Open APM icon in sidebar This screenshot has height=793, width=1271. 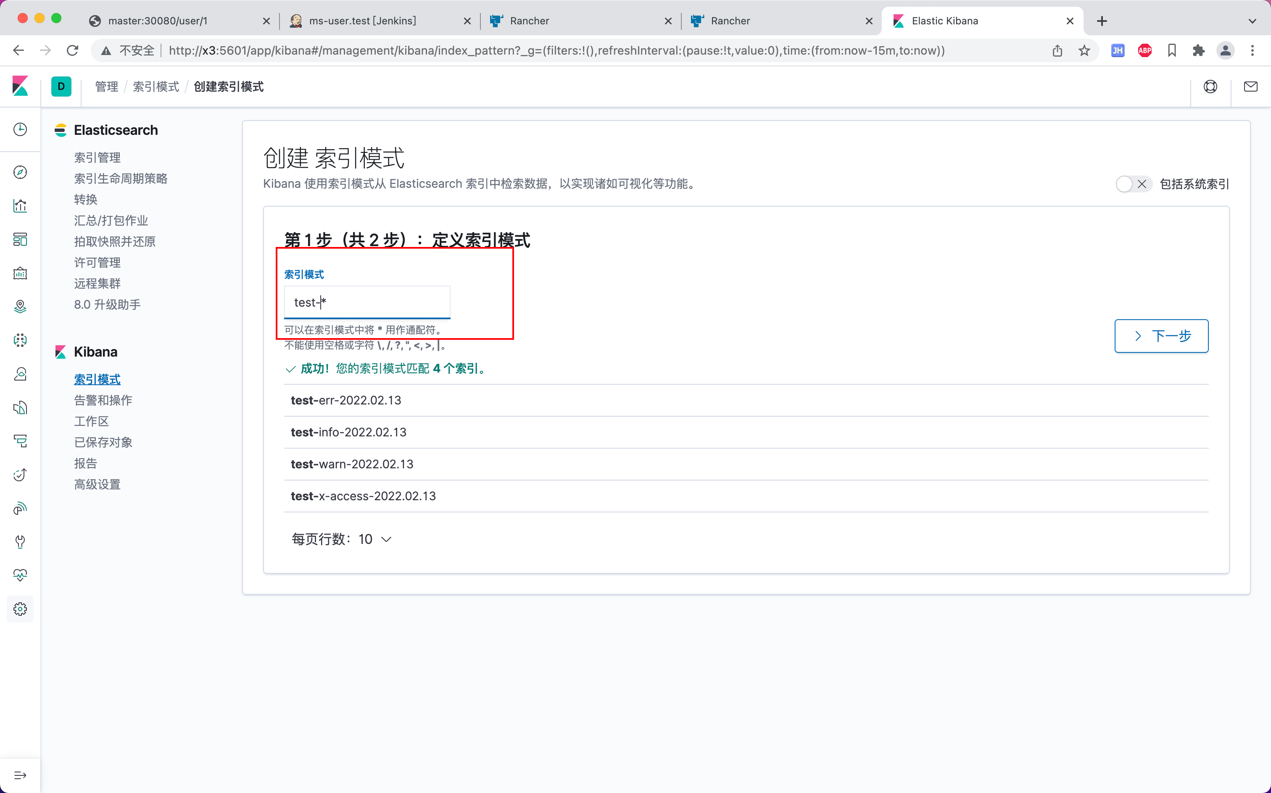[20, 441]
